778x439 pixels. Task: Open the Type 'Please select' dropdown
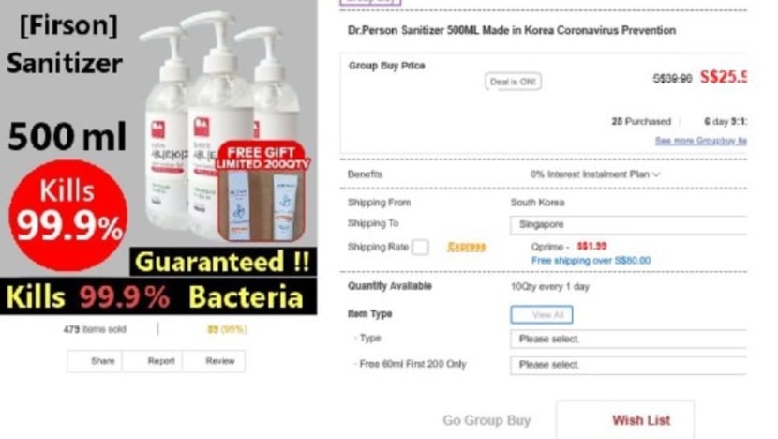click(x=628, y=339)
